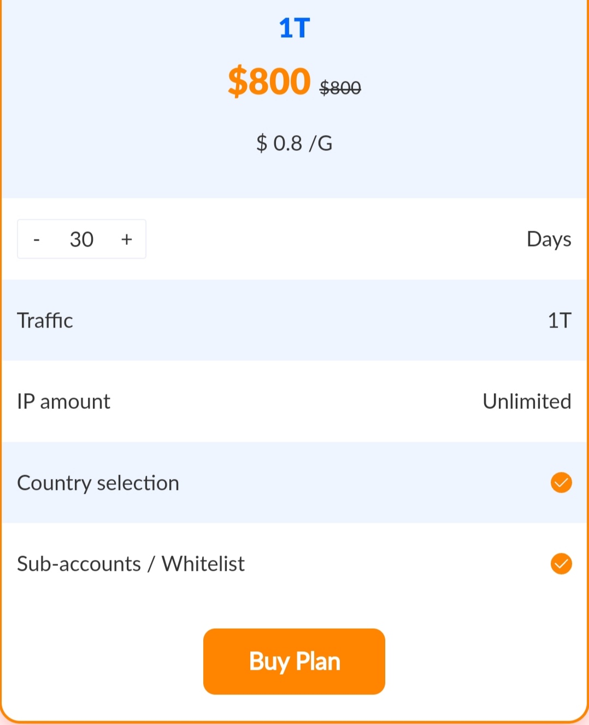
Task: Tap the Sub-accounts / Whitelist checkmark icon
Action: coord(561,564)
